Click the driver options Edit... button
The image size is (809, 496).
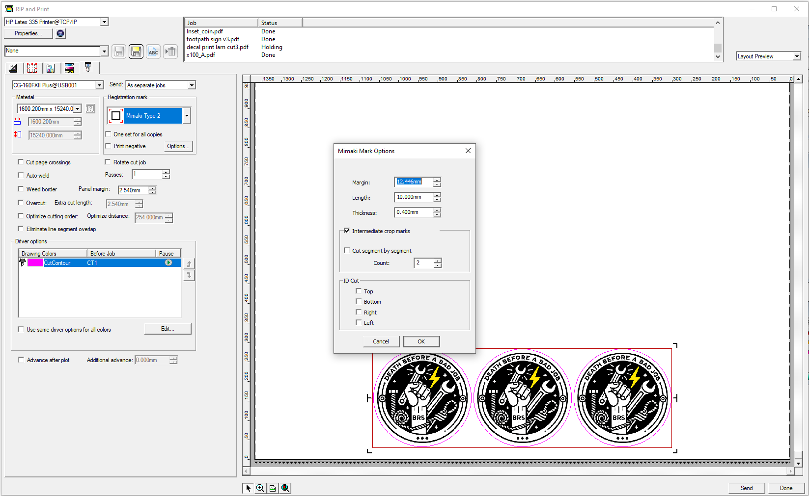point(167,329)
